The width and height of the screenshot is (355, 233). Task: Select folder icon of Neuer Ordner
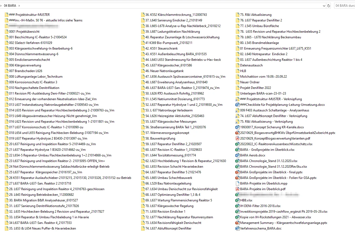237,82
